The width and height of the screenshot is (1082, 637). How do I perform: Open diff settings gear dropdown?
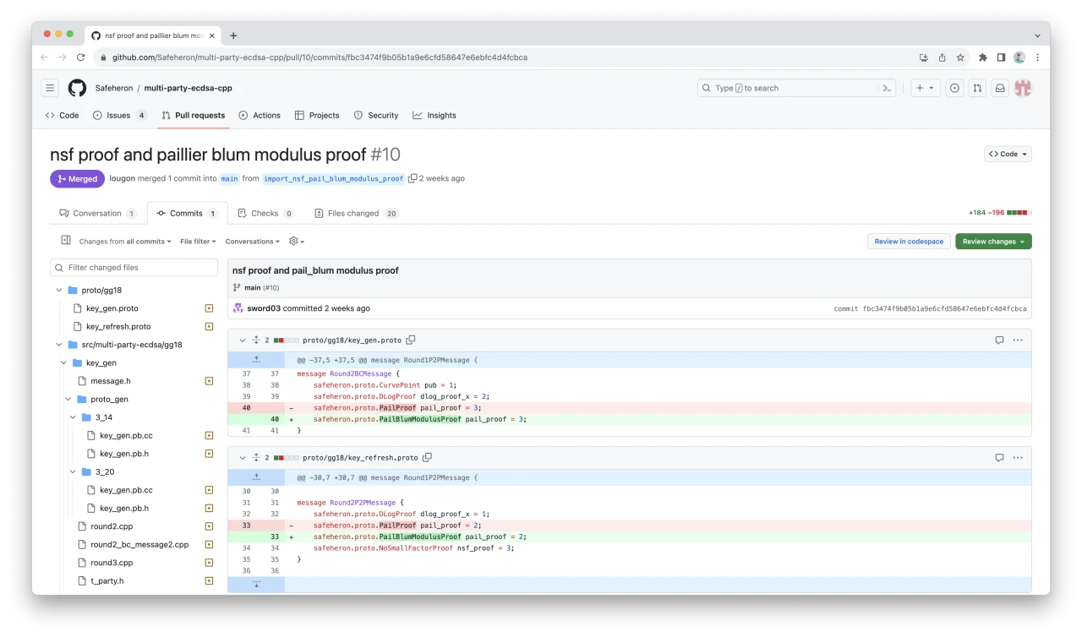[297, 242]
